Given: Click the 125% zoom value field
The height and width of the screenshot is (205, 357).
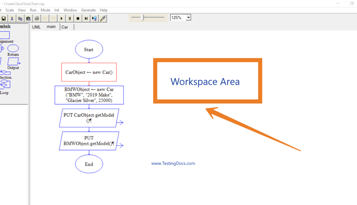Looking at the screenshot, I should pyautogui.click(x=178, y=18).
